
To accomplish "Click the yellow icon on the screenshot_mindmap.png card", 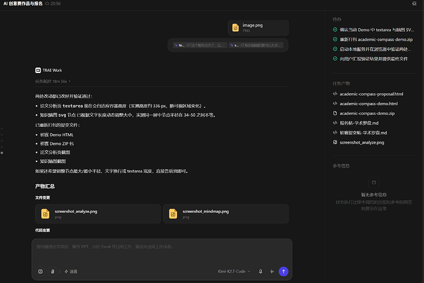I will click(173, 214).
